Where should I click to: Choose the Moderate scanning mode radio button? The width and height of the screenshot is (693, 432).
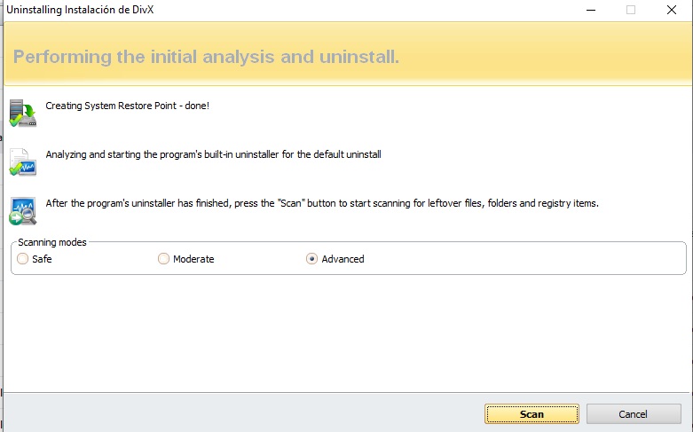163,259
